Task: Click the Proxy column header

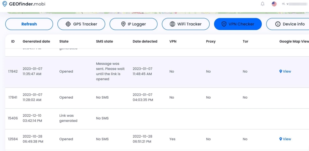Action: tap(211, 41)
